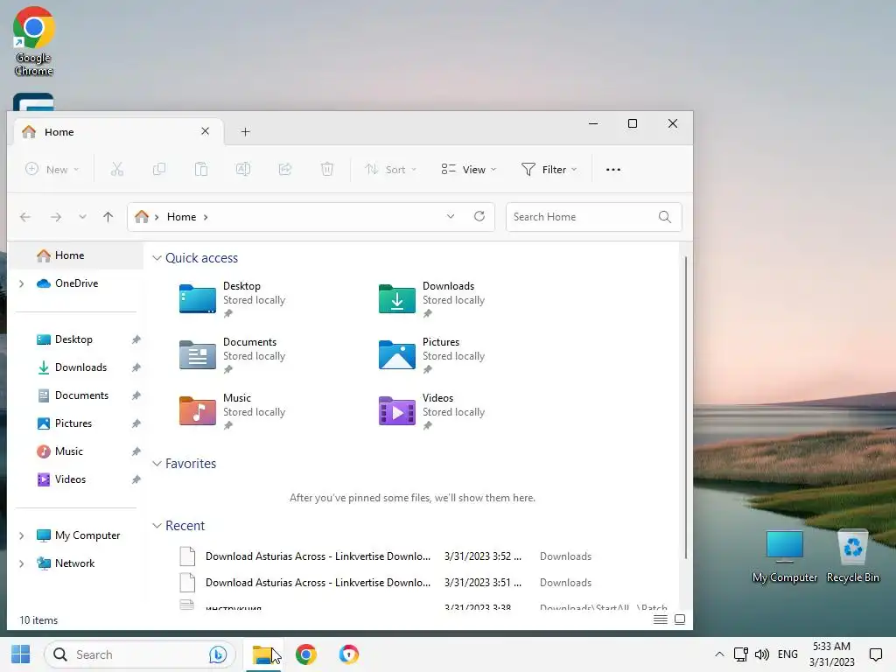Select the My Computer desktop icon
The width and height of the screenshot is (896, 672).
[785, 556]
